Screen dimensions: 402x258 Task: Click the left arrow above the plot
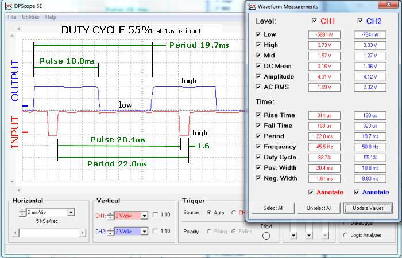pos(18,29)
